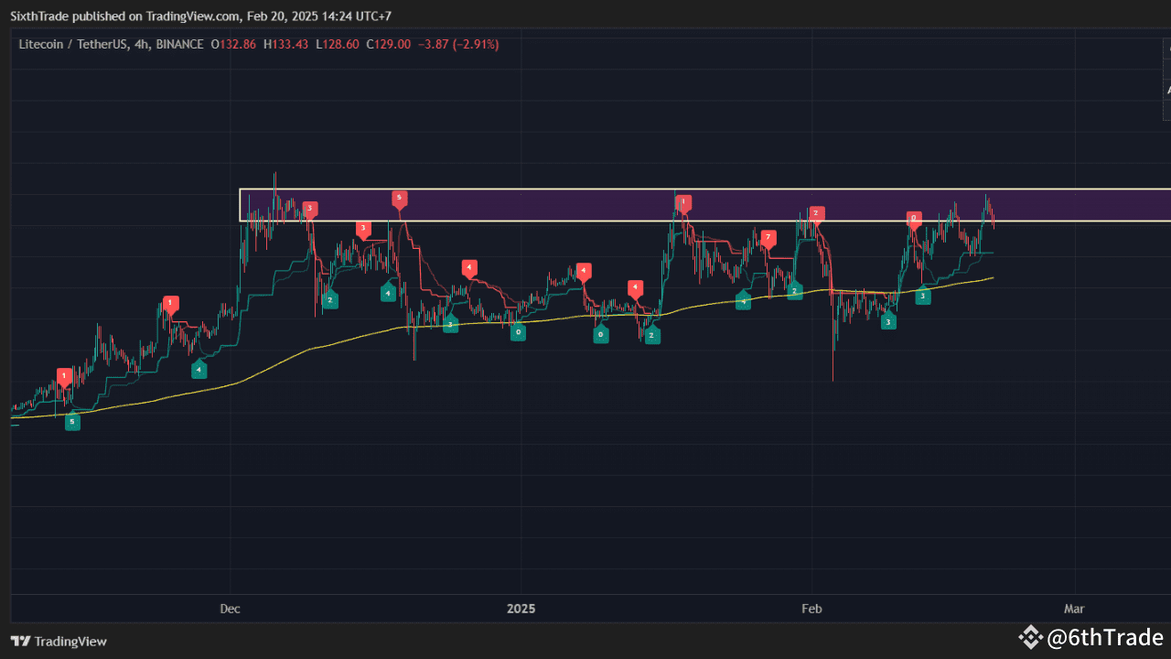Click the close price value C129.00

coord(388,44)
